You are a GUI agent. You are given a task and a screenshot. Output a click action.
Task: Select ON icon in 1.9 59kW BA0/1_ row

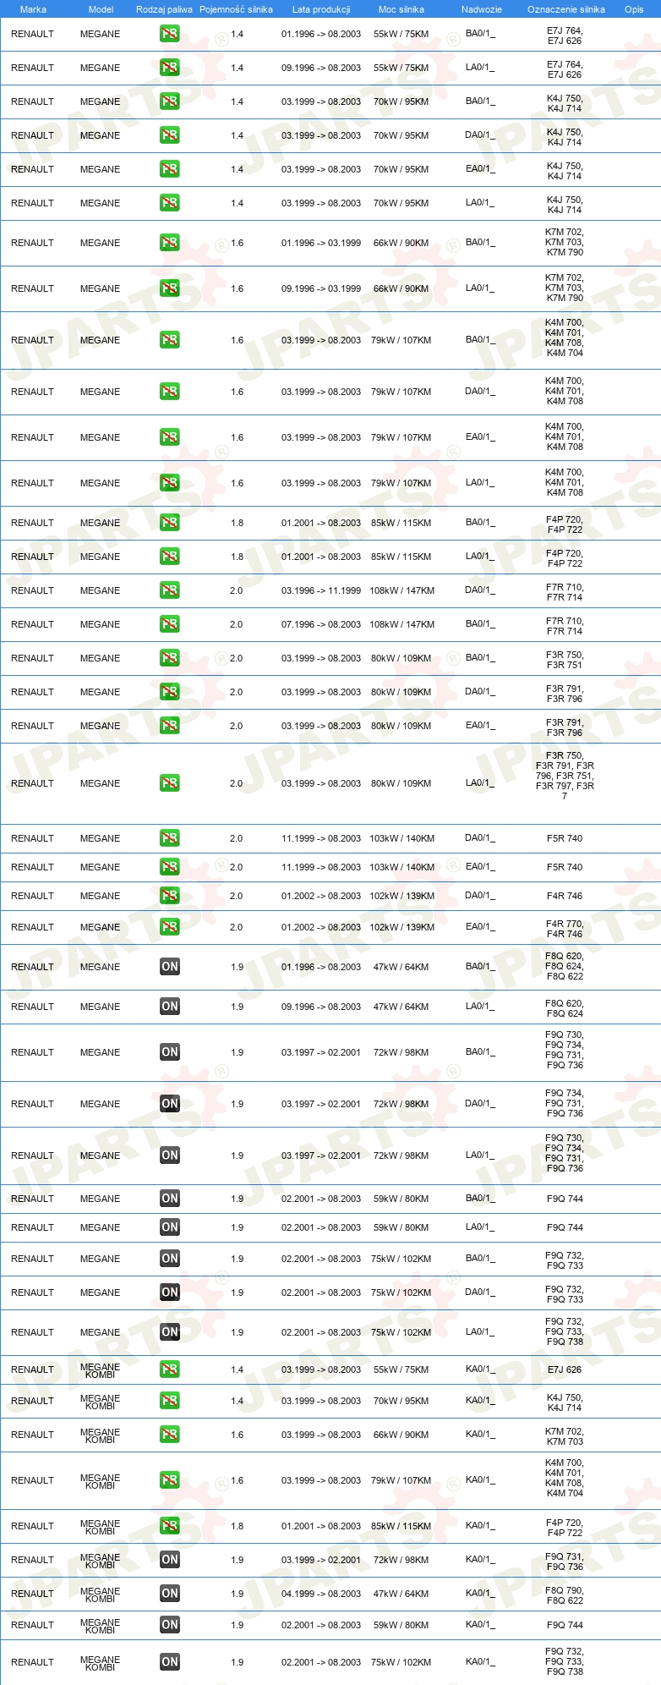170,1199
